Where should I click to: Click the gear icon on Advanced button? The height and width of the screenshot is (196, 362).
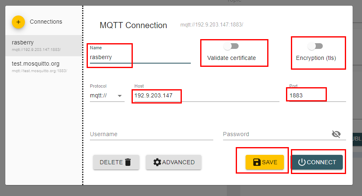point(157,162)
